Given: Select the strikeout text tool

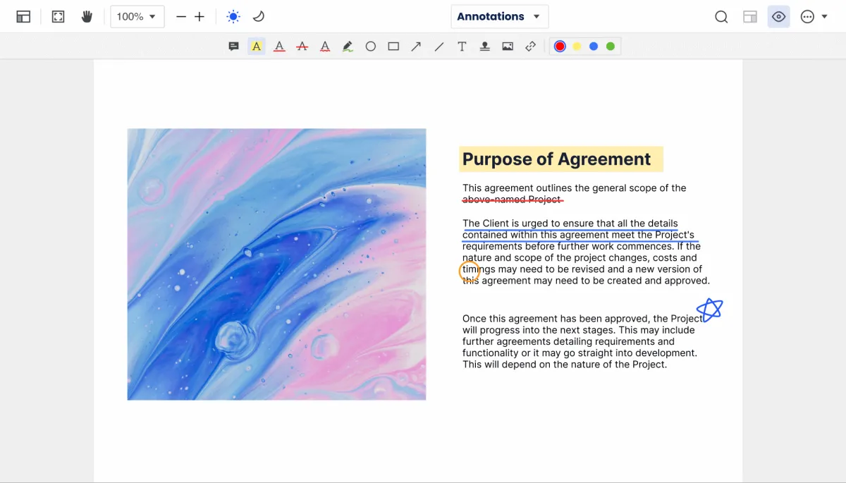Looking at the screenshot, I should coord(302,47).
